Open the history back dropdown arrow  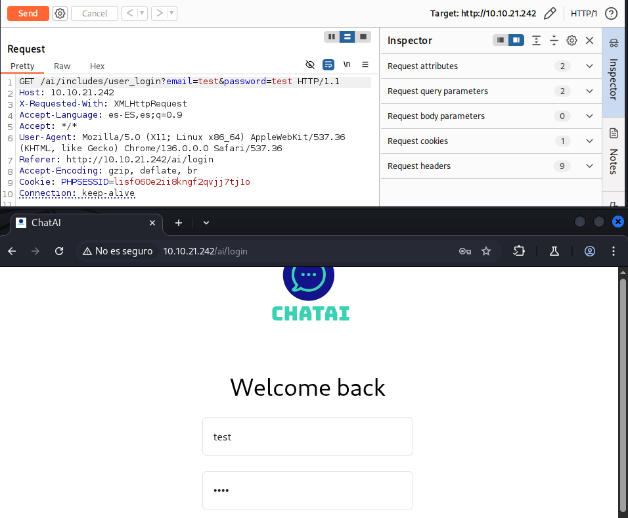(x=142, y=13)
